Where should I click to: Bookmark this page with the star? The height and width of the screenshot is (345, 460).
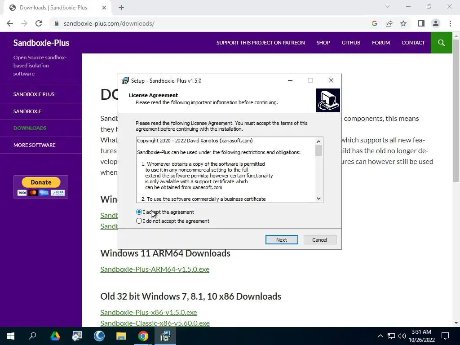tap(403, 23)
